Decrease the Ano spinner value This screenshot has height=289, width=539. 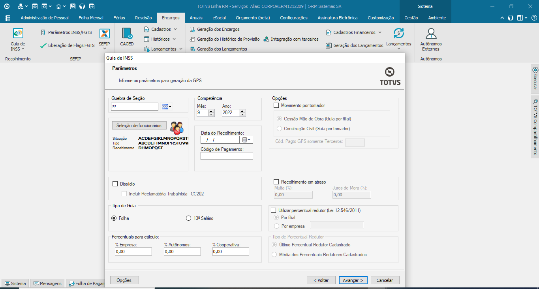pyautogui.click(x=243, y=114)
